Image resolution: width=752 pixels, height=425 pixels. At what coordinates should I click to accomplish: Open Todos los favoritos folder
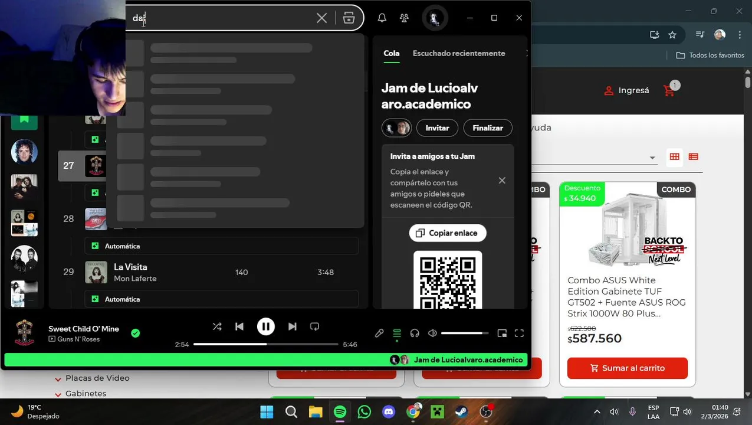click(710, 55)
